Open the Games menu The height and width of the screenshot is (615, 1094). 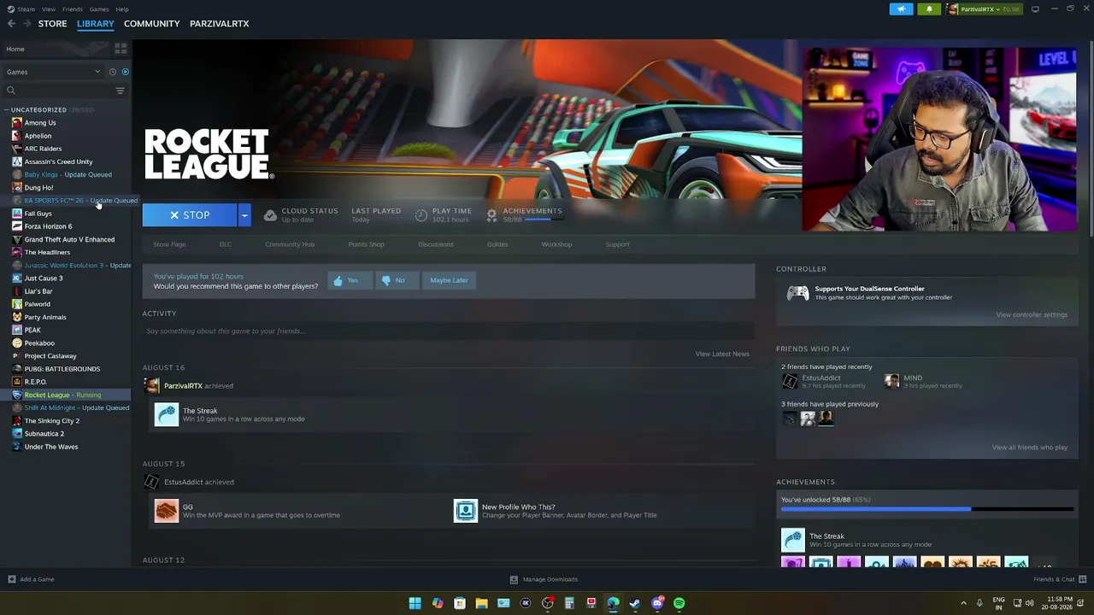tap(99, 9)
